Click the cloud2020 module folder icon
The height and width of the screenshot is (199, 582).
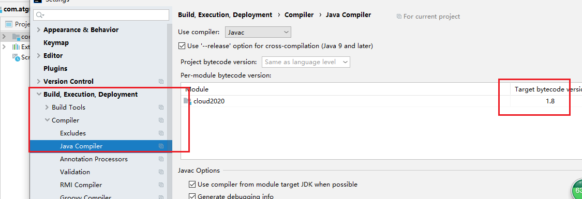tap(187, 101)
